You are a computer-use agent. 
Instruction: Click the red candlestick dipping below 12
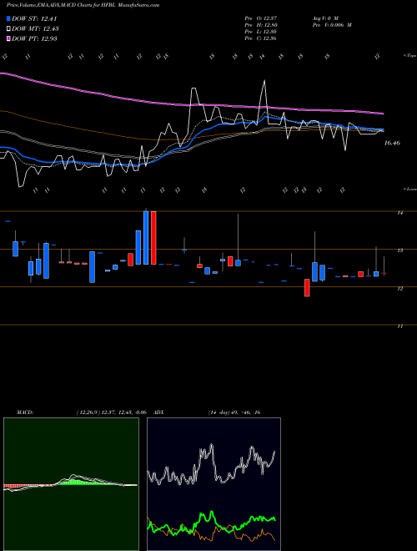tap(307, 288)
